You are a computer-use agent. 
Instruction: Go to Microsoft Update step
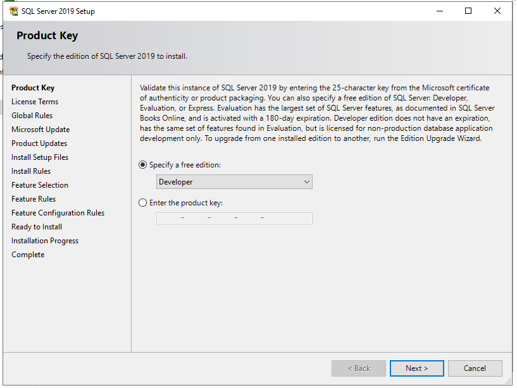40,130
